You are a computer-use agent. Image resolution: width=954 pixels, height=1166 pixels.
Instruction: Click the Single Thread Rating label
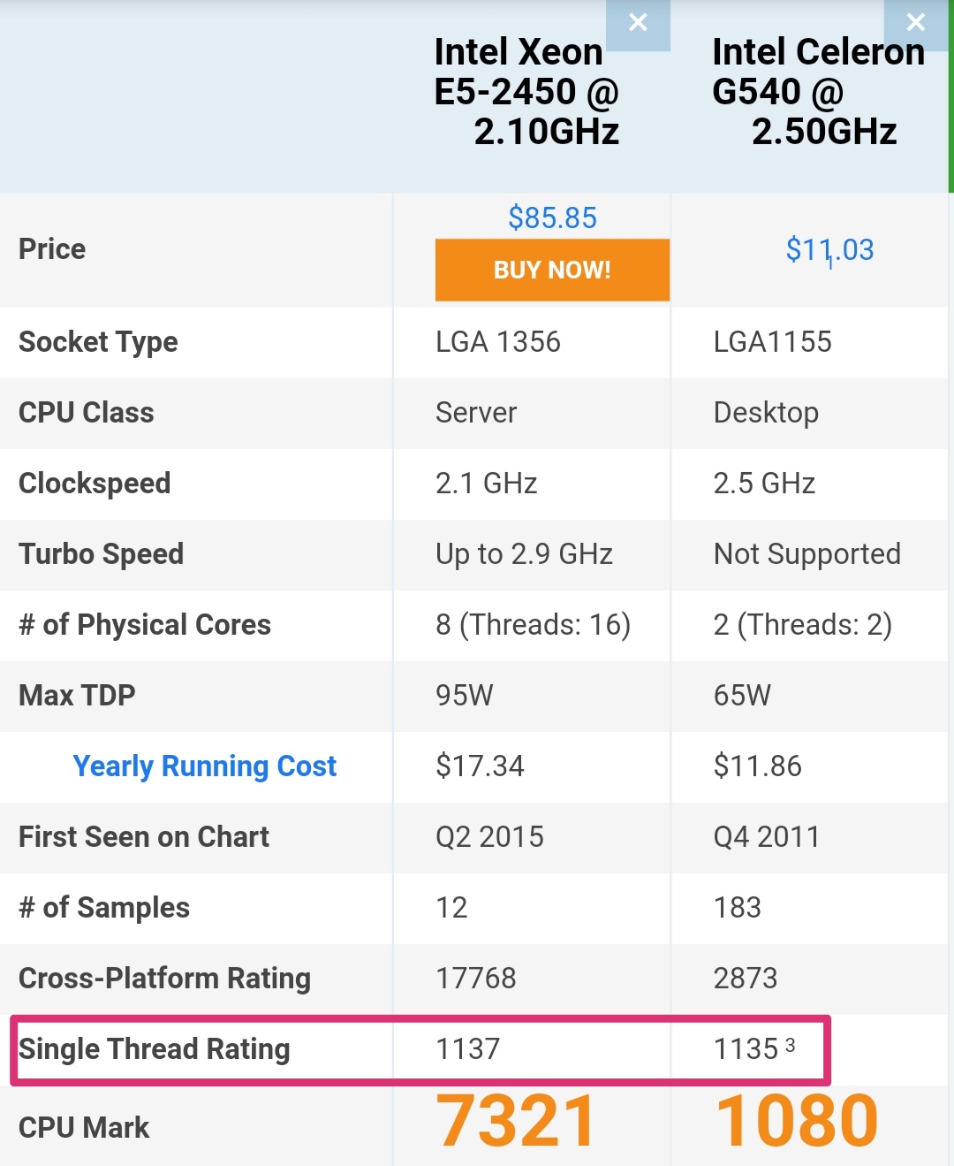point(155,1049)
